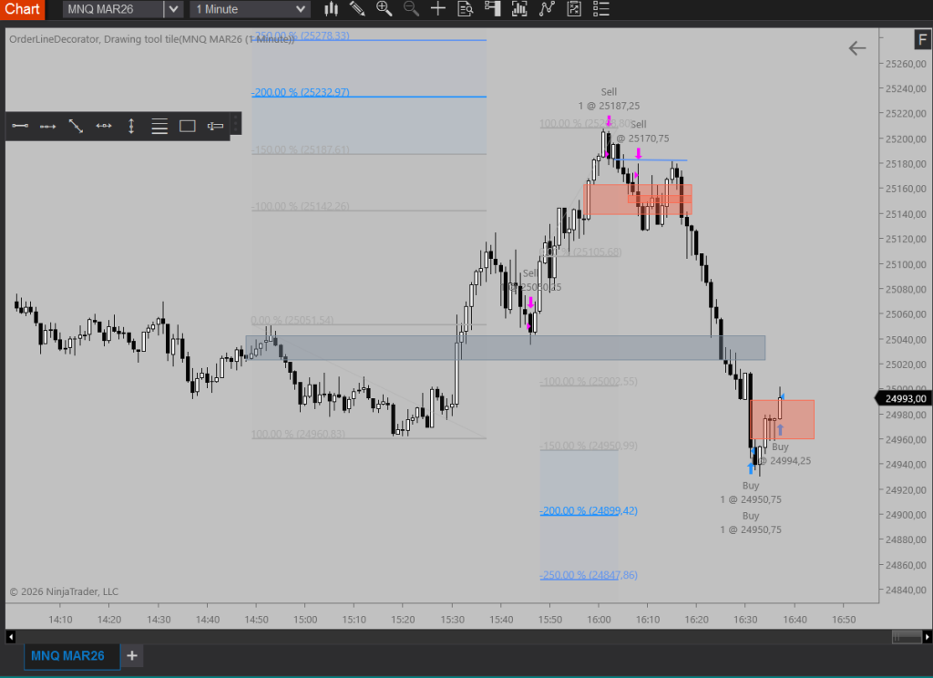Open the Indicators icon in toolbar

coord(547,9)
